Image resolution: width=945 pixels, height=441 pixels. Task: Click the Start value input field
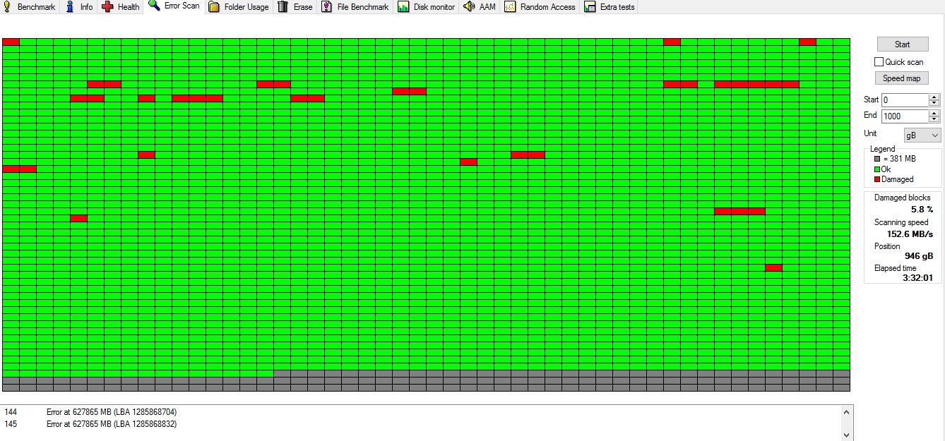[x=905, y=100]
